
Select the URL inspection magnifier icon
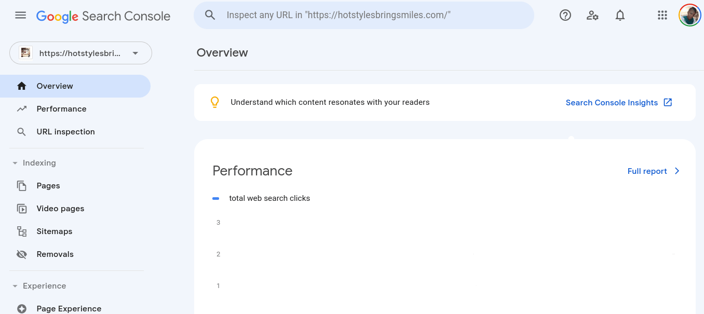pos(21,131)
